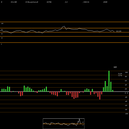129x129 pixels.
Task: Click the '(5,5' parameter text in header
Action: [x=66, y=2]
